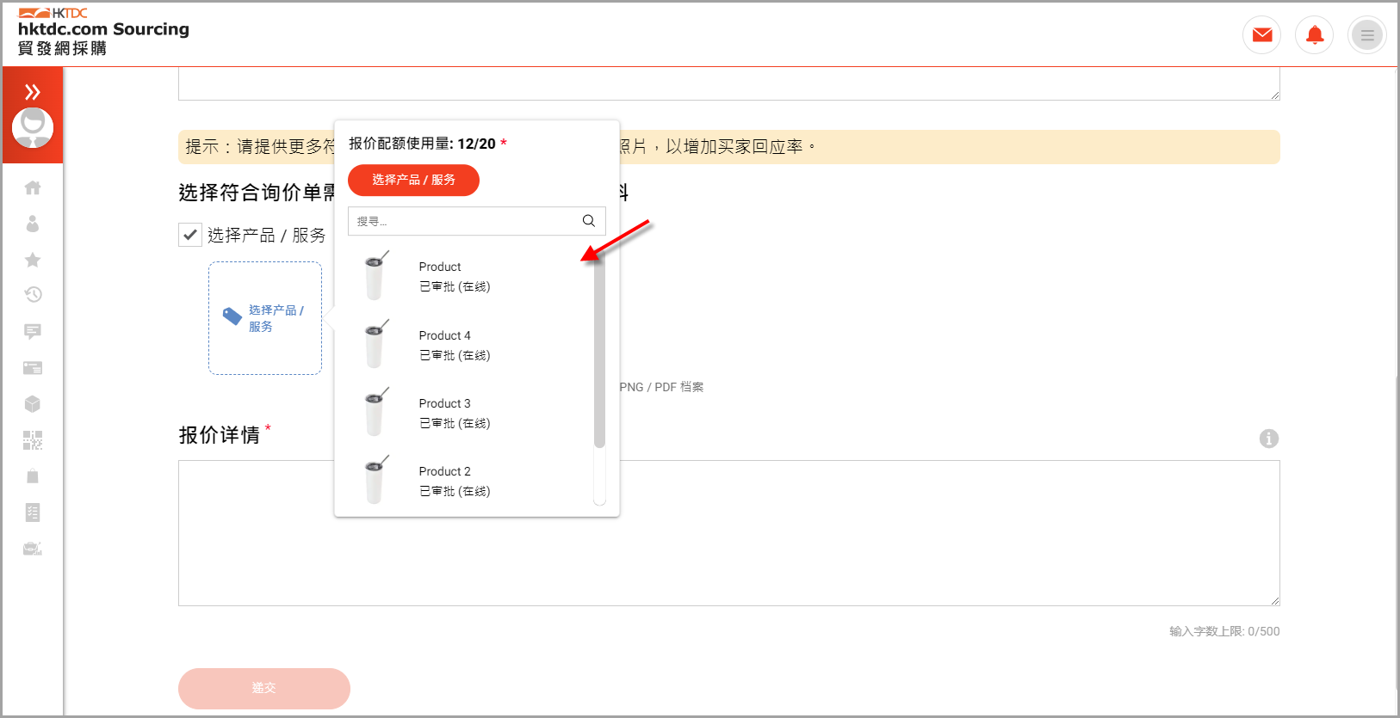This screenshot has width=1400, height=718.
Task: Open the hamburger menu in header
Action: (x=1367, y=35)
